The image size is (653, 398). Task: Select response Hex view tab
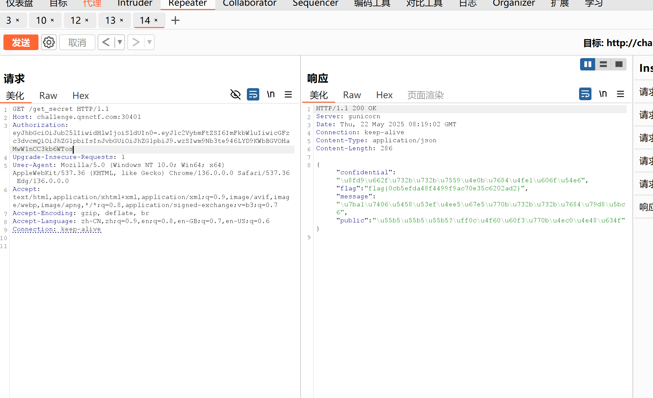(384, 95)
